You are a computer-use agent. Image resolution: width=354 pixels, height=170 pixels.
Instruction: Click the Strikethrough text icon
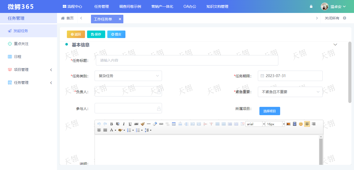136,124
